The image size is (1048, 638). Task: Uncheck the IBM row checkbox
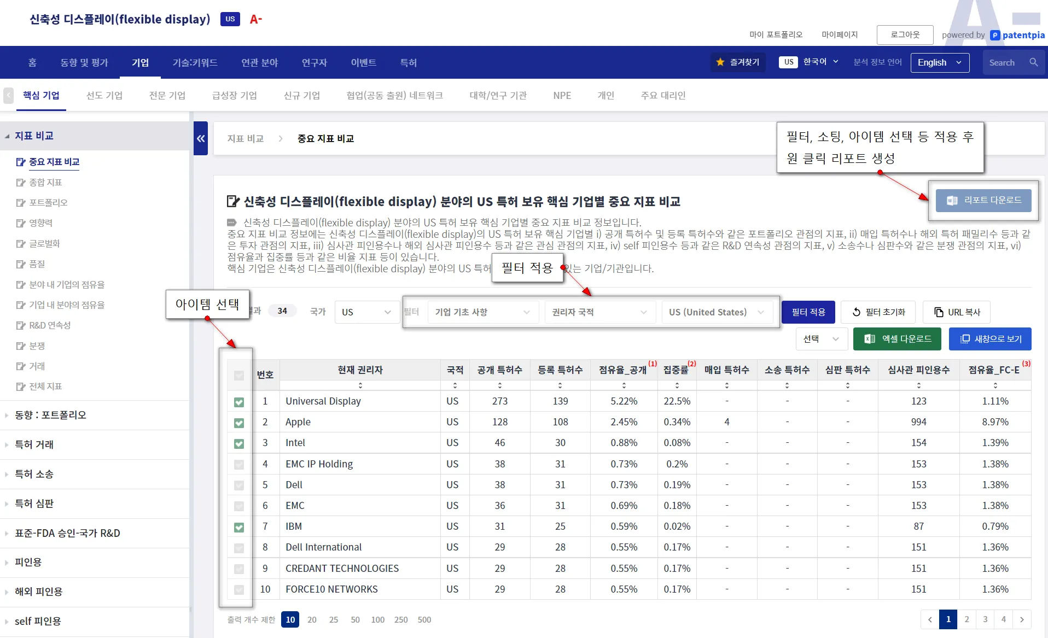click(x=239, y=528)
